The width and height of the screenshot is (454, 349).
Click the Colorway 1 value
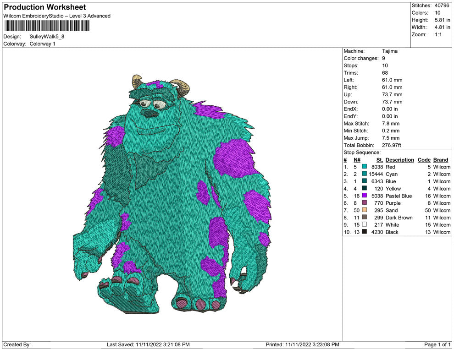tap(42, 44)
